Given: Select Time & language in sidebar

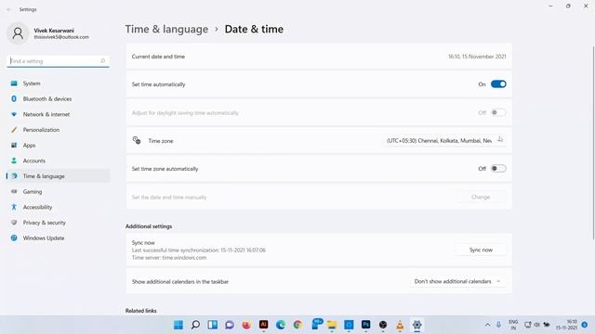Looking at the screenshot, I should [58, 176].
